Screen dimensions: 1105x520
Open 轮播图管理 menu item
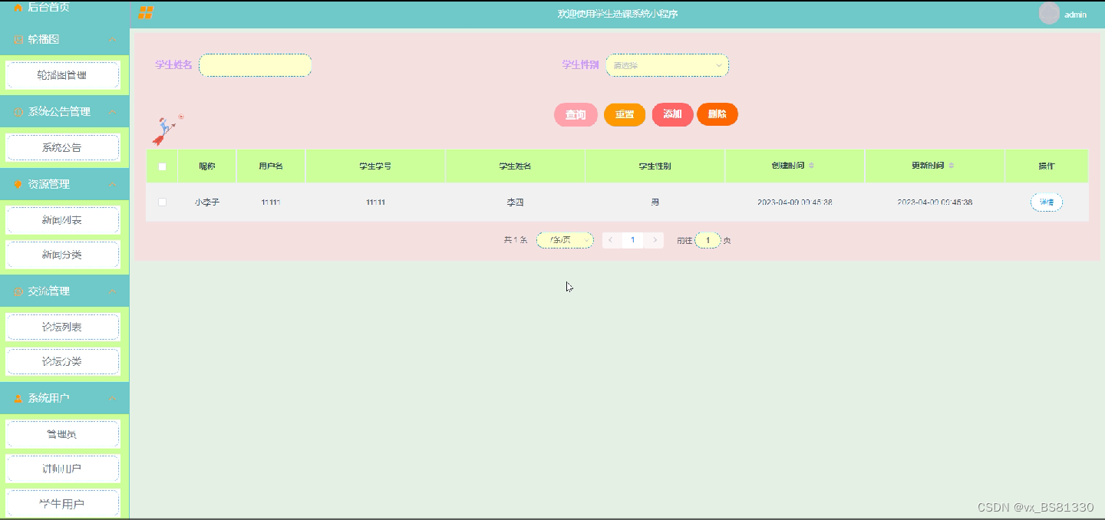pos(62,75)
